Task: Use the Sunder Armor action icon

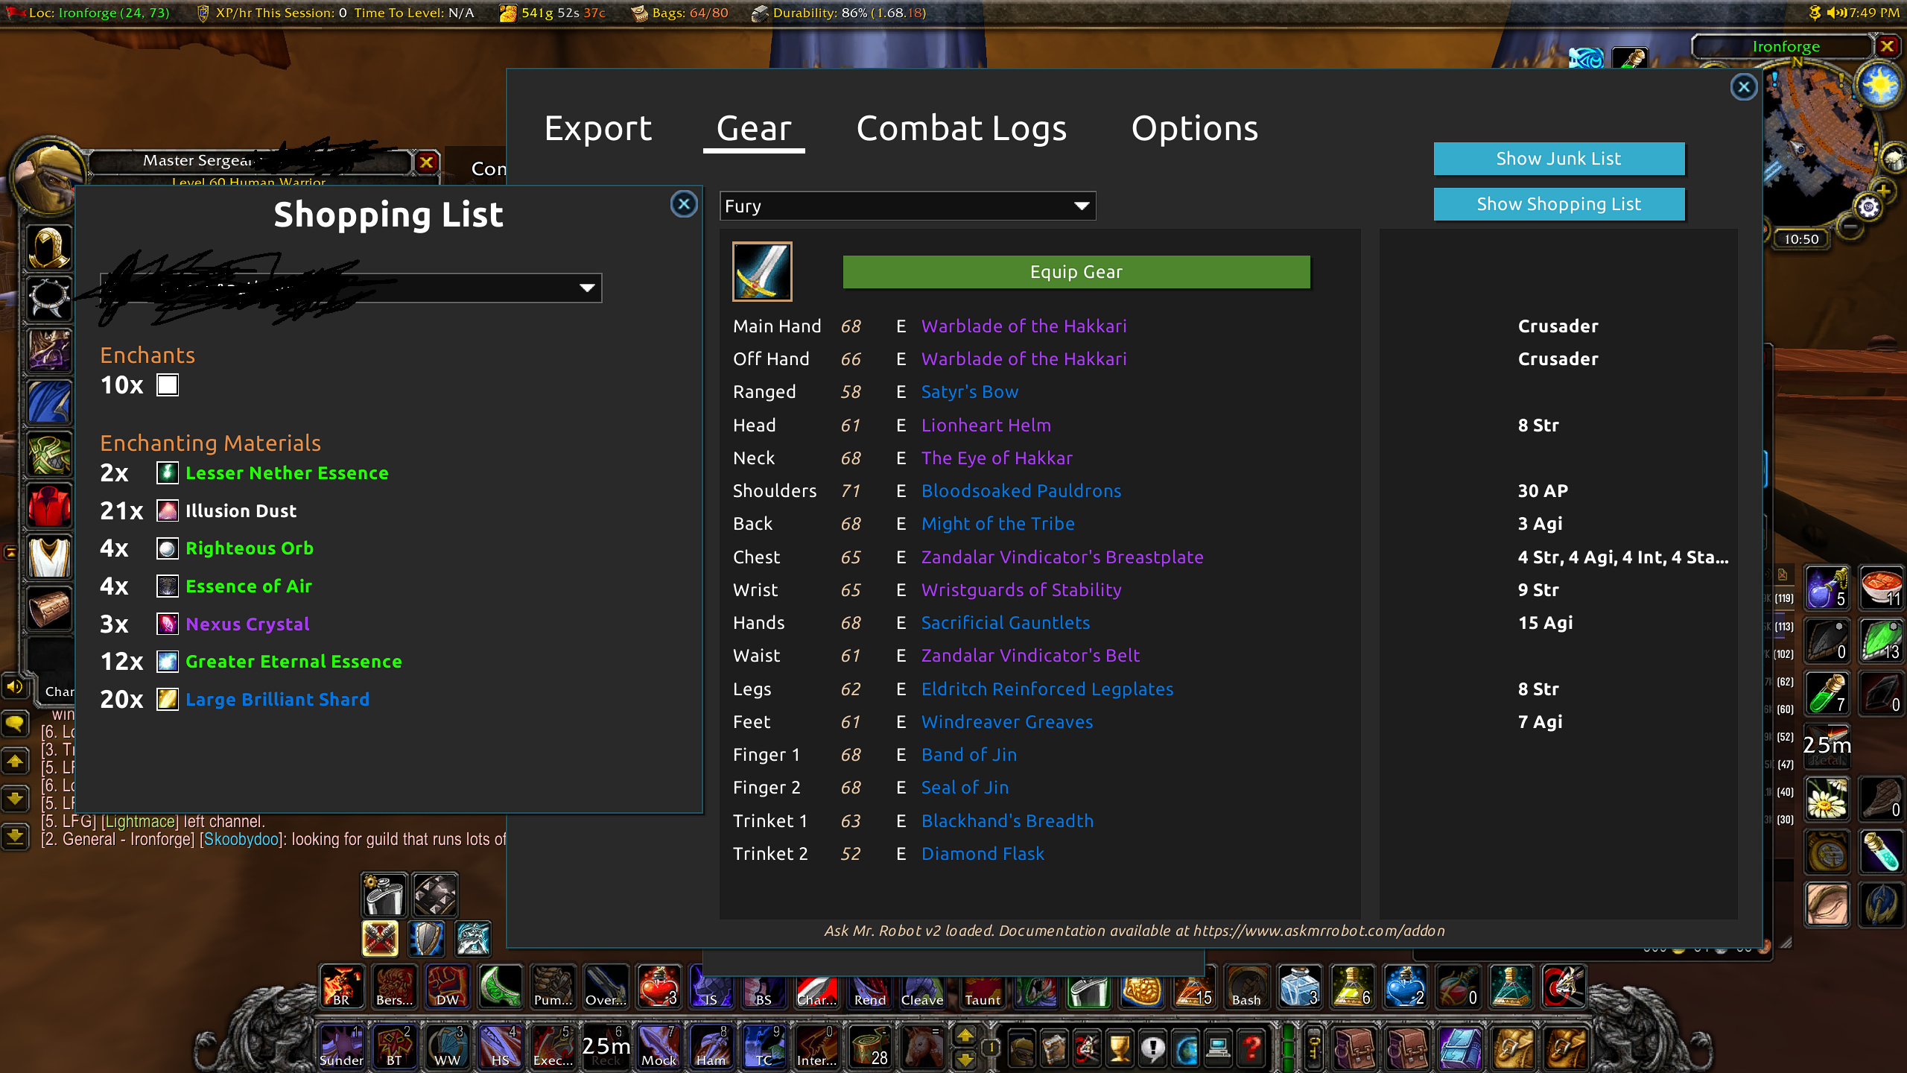Action: (342, 1046)
